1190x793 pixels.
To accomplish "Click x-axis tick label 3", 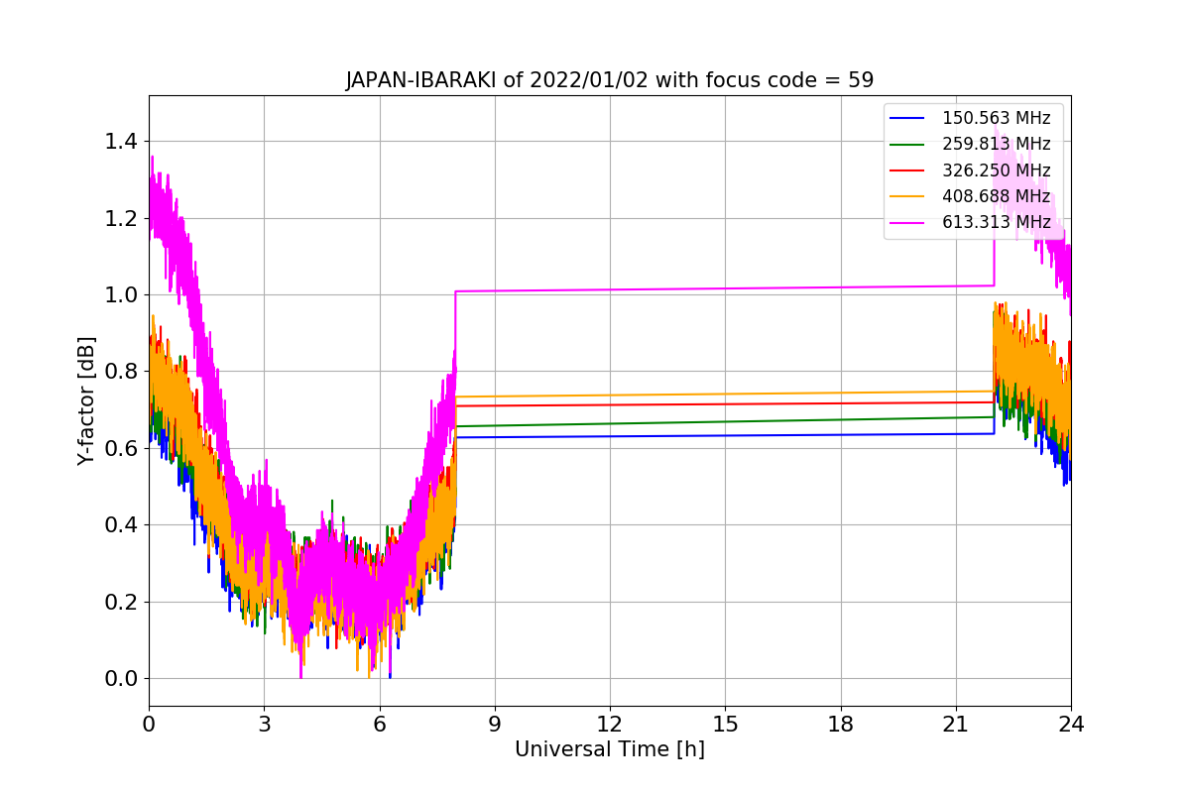I will 264,724.
